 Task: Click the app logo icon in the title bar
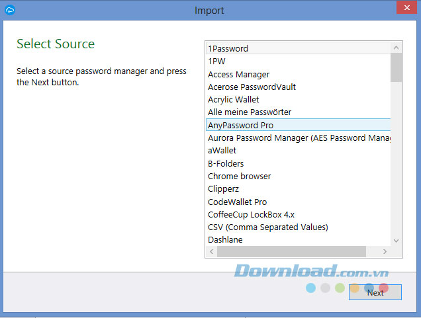(10, 10)
